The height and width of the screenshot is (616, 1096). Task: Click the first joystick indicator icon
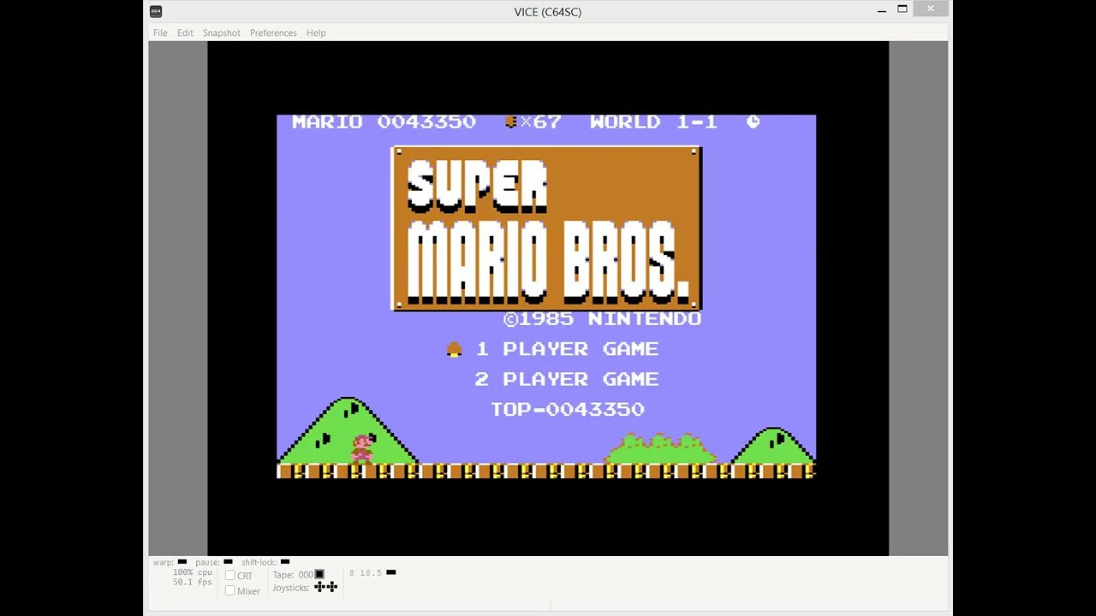pos(320,587)
